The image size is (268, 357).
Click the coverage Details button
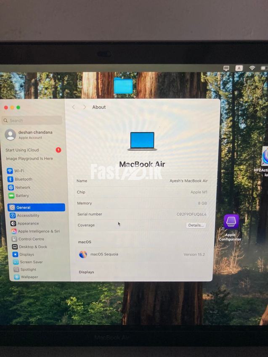196,225
